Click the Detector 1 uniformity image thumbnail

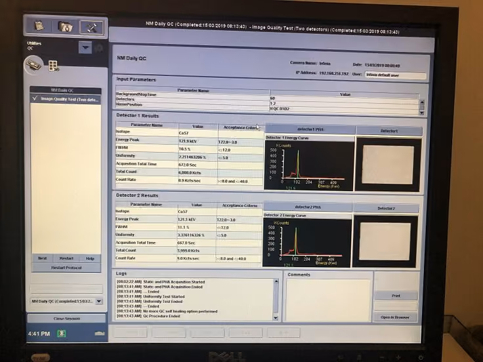(388, 165)
